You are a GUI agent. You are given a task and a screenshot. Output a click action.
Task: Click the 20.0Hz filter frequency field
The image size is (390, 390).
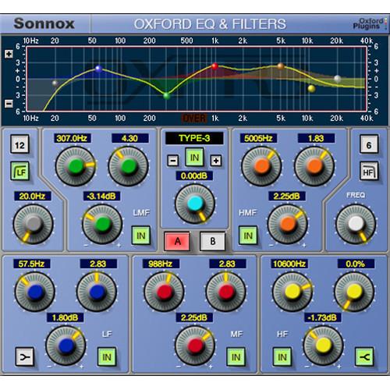(33, 196)
